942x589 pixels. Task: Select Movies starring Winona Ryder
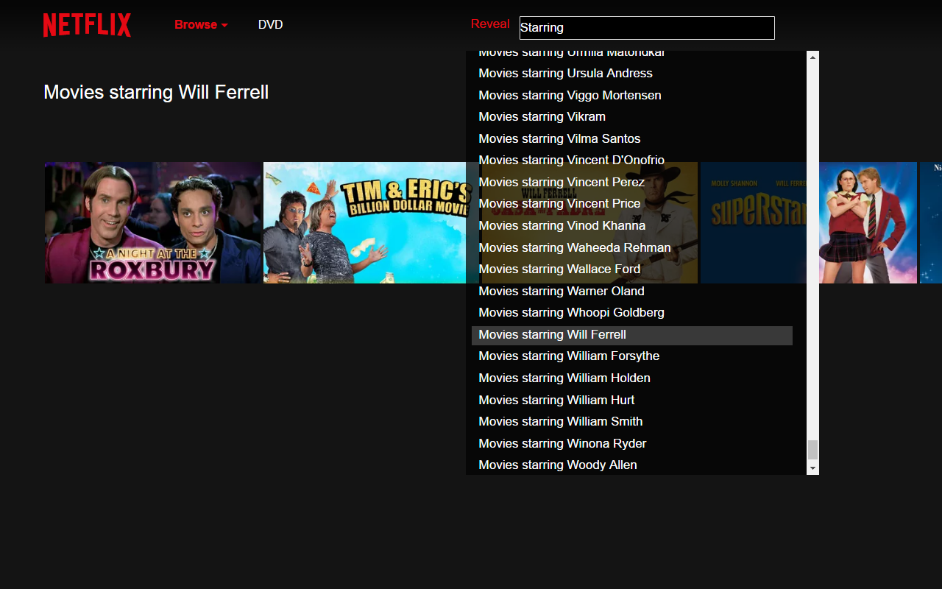[x=632, y=443]
